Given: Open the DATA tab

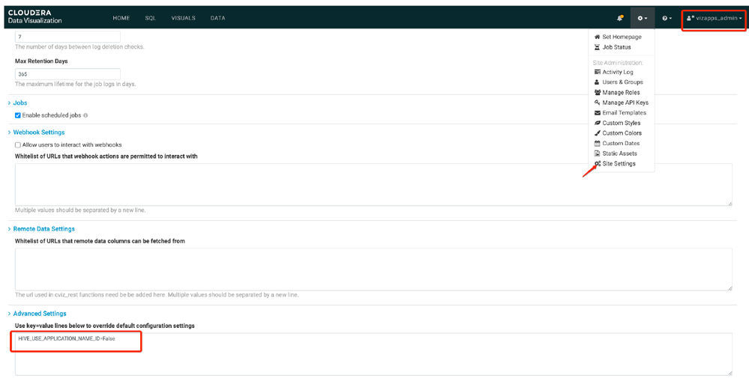Looking at the screenshot, I should click(218, 18).
